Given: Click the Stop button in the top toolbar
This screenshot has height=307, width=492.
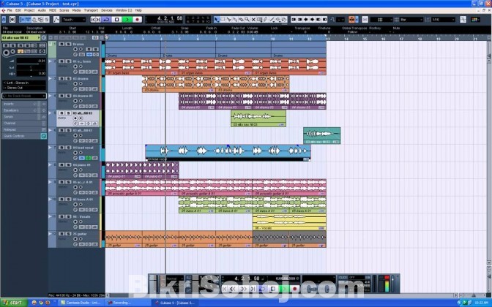Looking at the screenshot, I should pyautogui.click(x=116, y=20).
